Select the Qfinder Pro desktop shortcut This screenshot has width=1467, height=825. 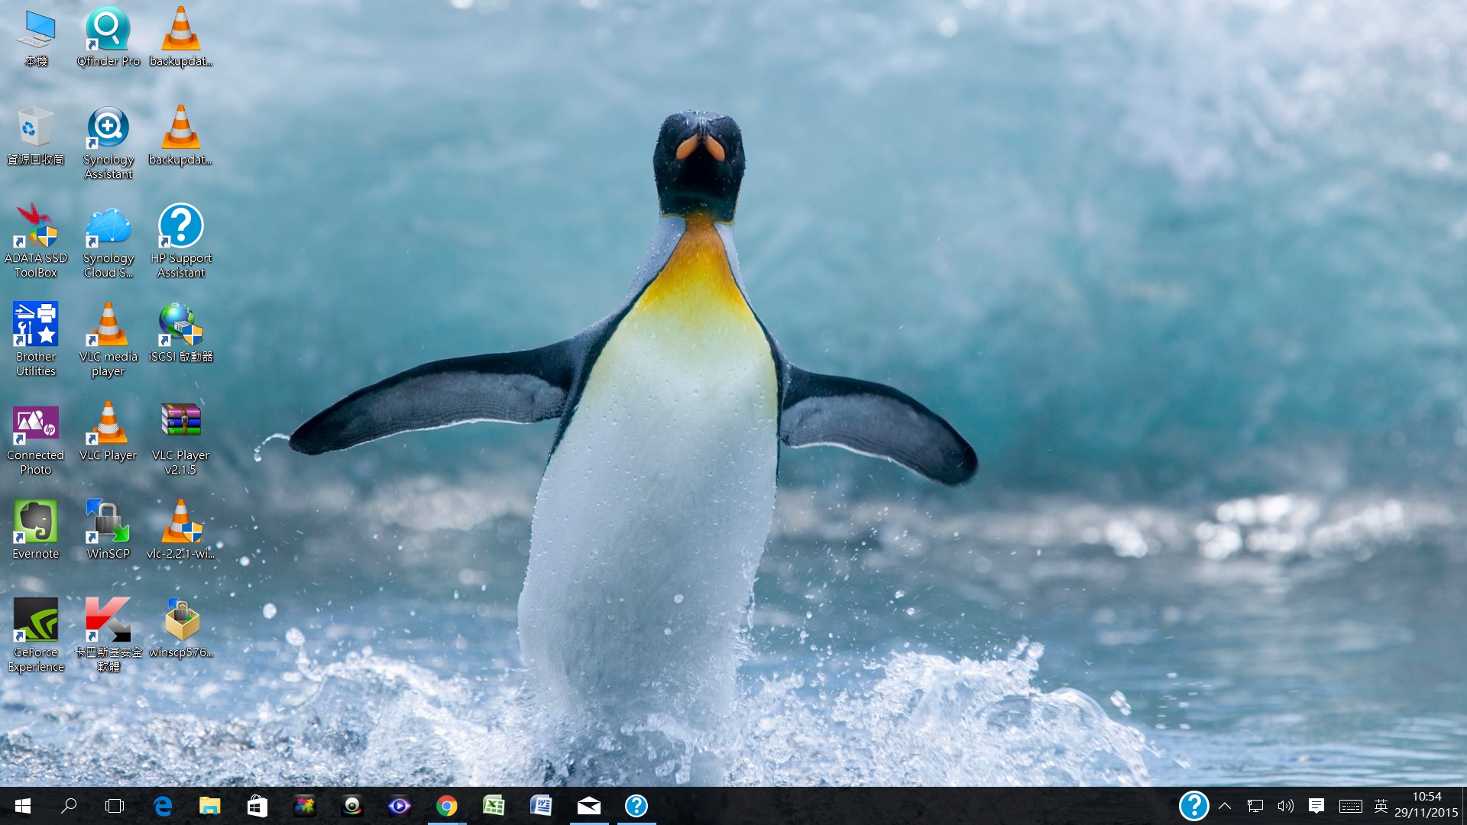pyautogui.click(x=108, y=38)
